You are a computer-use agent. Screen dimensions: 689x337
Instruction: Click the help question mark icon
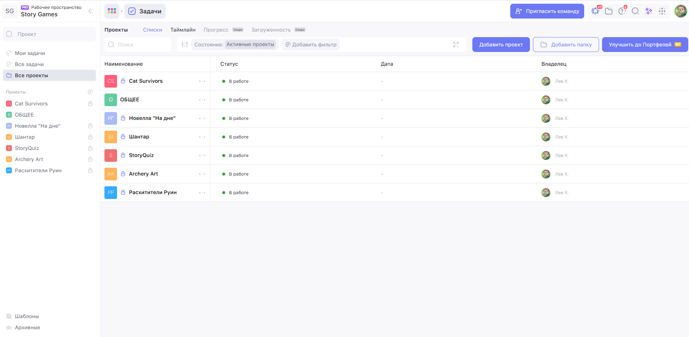pos(622,11)
